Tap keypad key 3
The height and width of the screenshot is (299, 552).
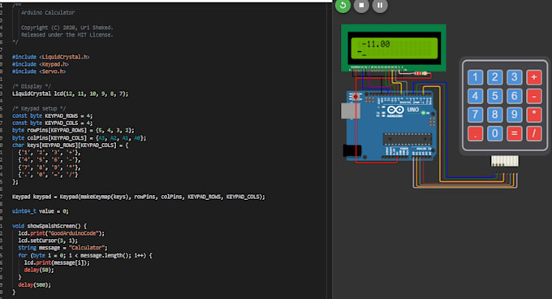pos(514,77)
